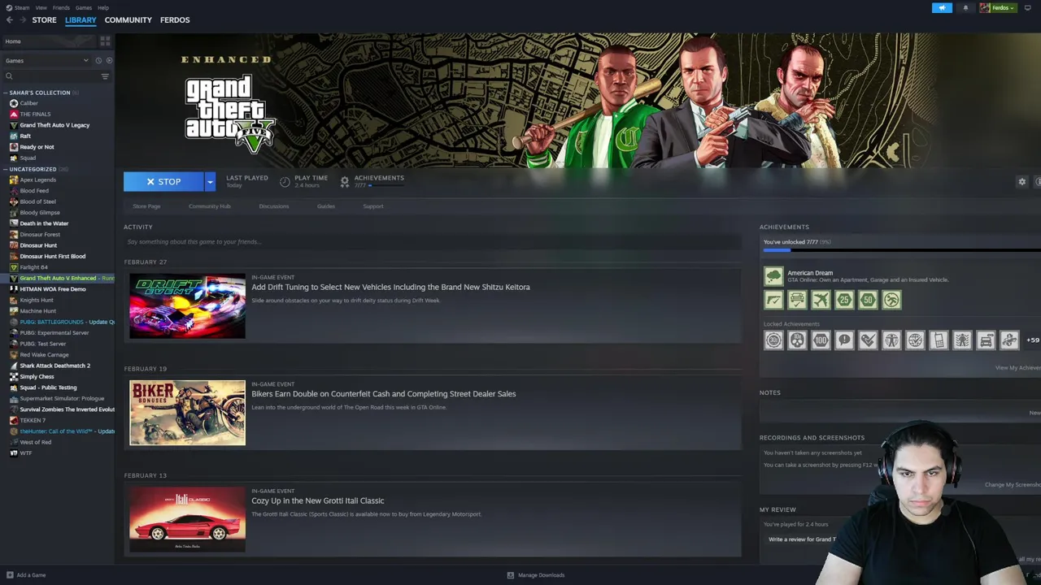Select the green 50 achievement badge
1041x585 pixels.
(x=868, y=300)
